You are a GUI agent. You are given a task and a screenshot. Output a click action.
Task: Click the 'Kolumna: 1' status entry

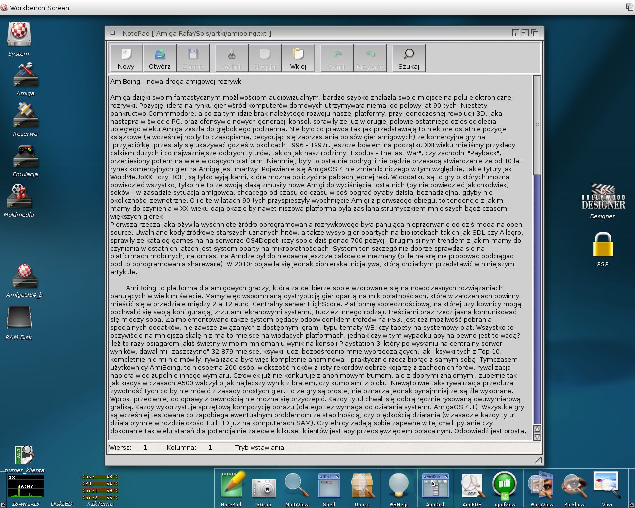click(x=190, y=447)
